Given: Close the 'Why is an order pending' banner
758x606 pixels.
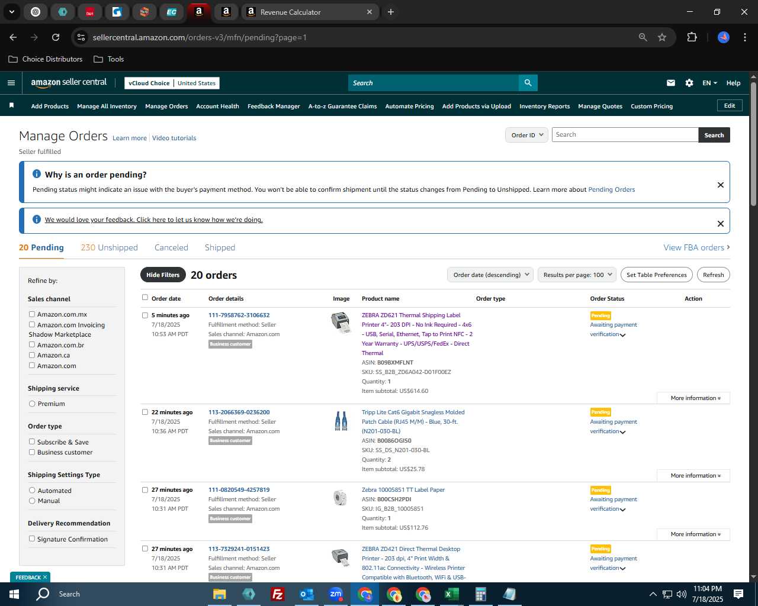Looking at the screenshot, I should point(721,185).
